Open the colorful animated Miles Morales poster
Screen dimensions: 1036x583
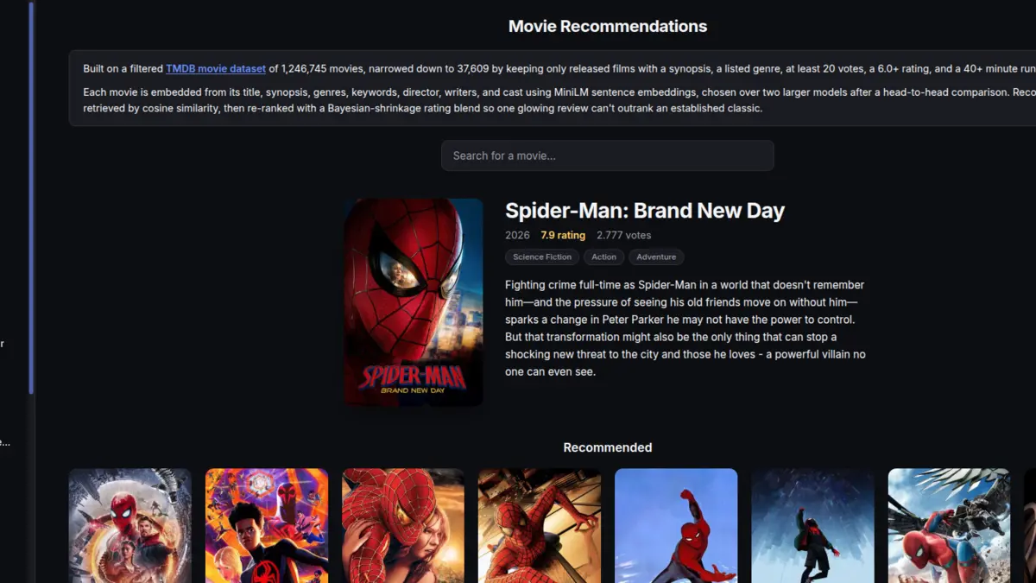pos(267,526)
